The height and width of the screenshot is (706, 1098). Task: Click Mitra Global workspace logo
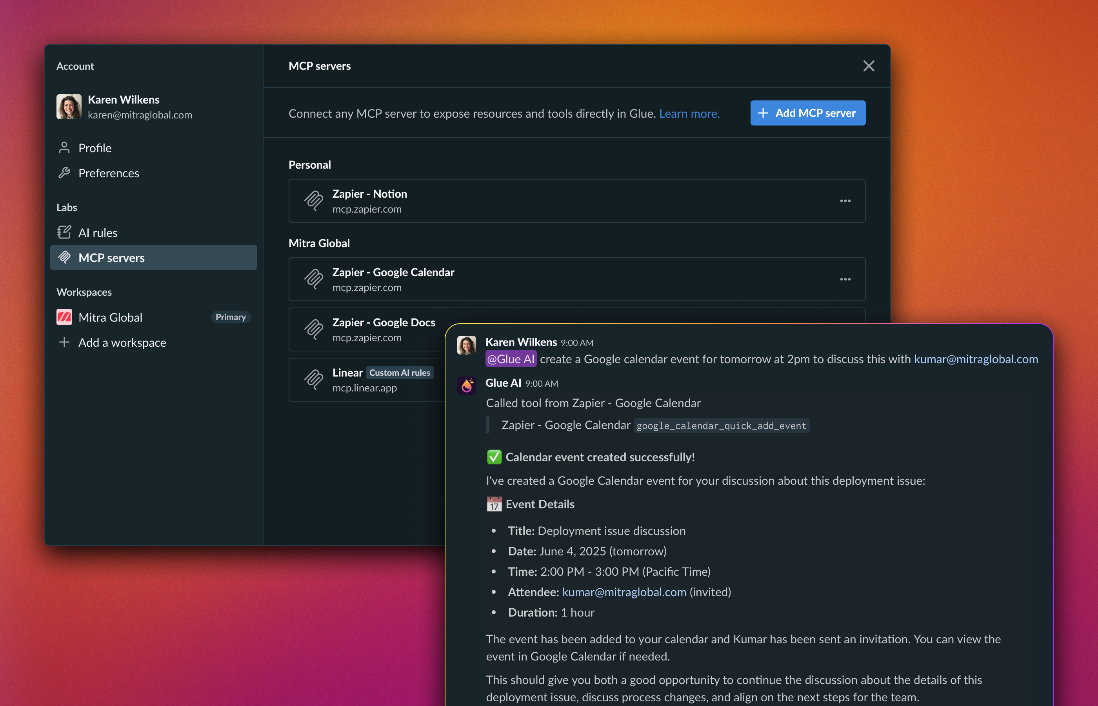point(64,317)
